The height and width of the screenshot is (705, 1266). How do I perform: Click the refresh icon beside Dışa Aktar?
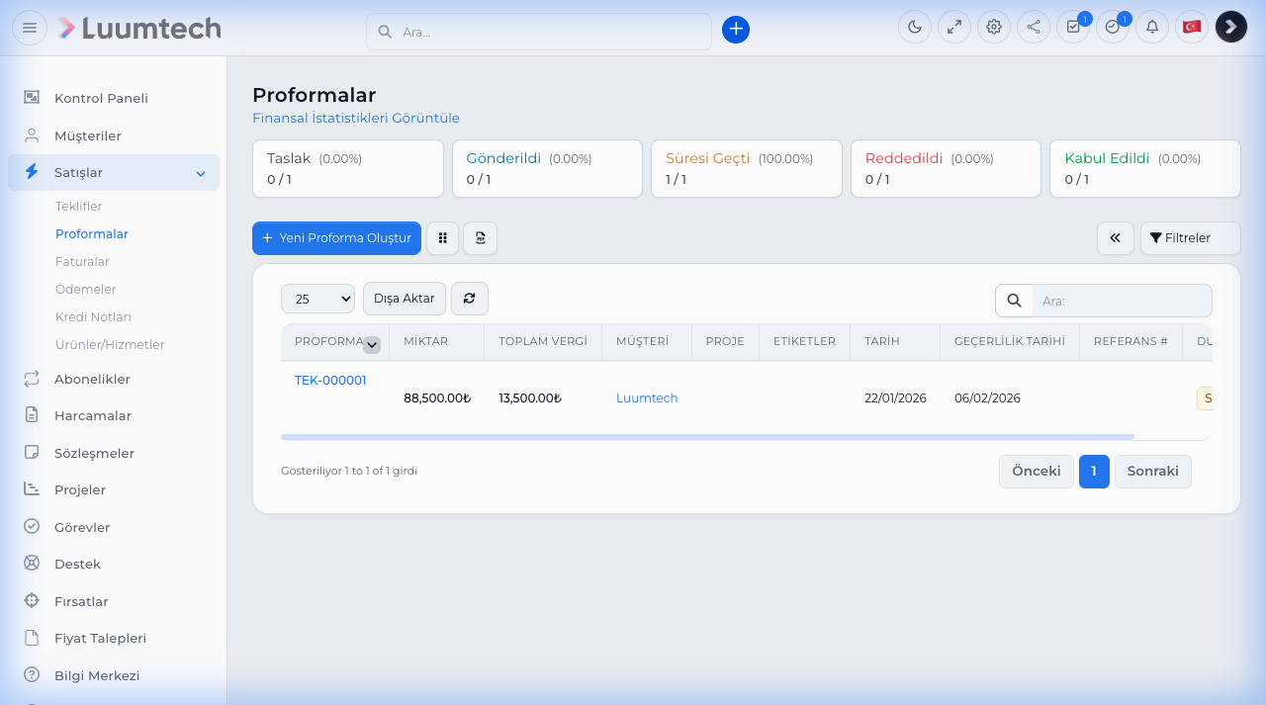click(470, 299)
